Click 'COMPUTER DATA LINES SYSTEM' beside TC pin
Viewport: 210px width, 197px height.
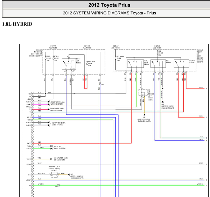point(57,109)
